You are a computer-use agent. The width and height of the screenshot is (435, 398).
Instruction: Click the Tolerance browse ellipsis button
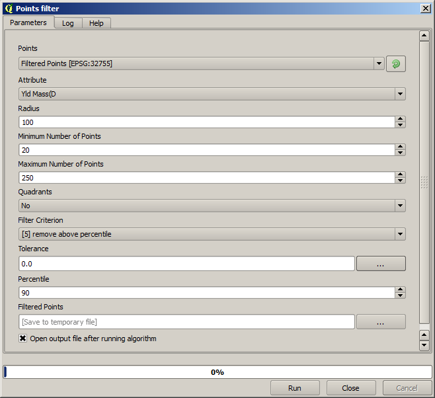pos(380,264)
